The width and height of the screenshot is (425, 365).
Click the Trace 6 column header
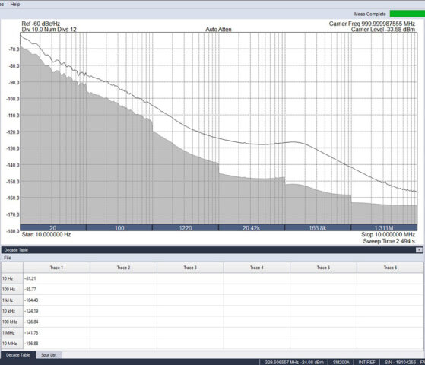point(390,268)
